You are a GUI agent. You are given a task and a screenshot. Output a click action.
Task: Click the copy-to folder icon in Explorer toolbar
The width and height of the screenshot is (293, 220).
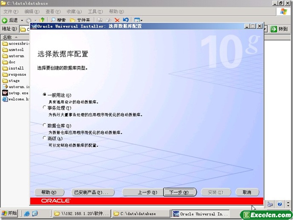pyautogui.click(x=109, y=20)
